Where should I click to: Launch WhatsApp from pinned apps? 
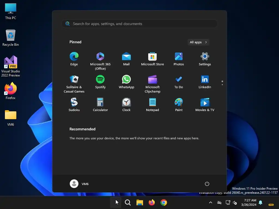[126, 82]
